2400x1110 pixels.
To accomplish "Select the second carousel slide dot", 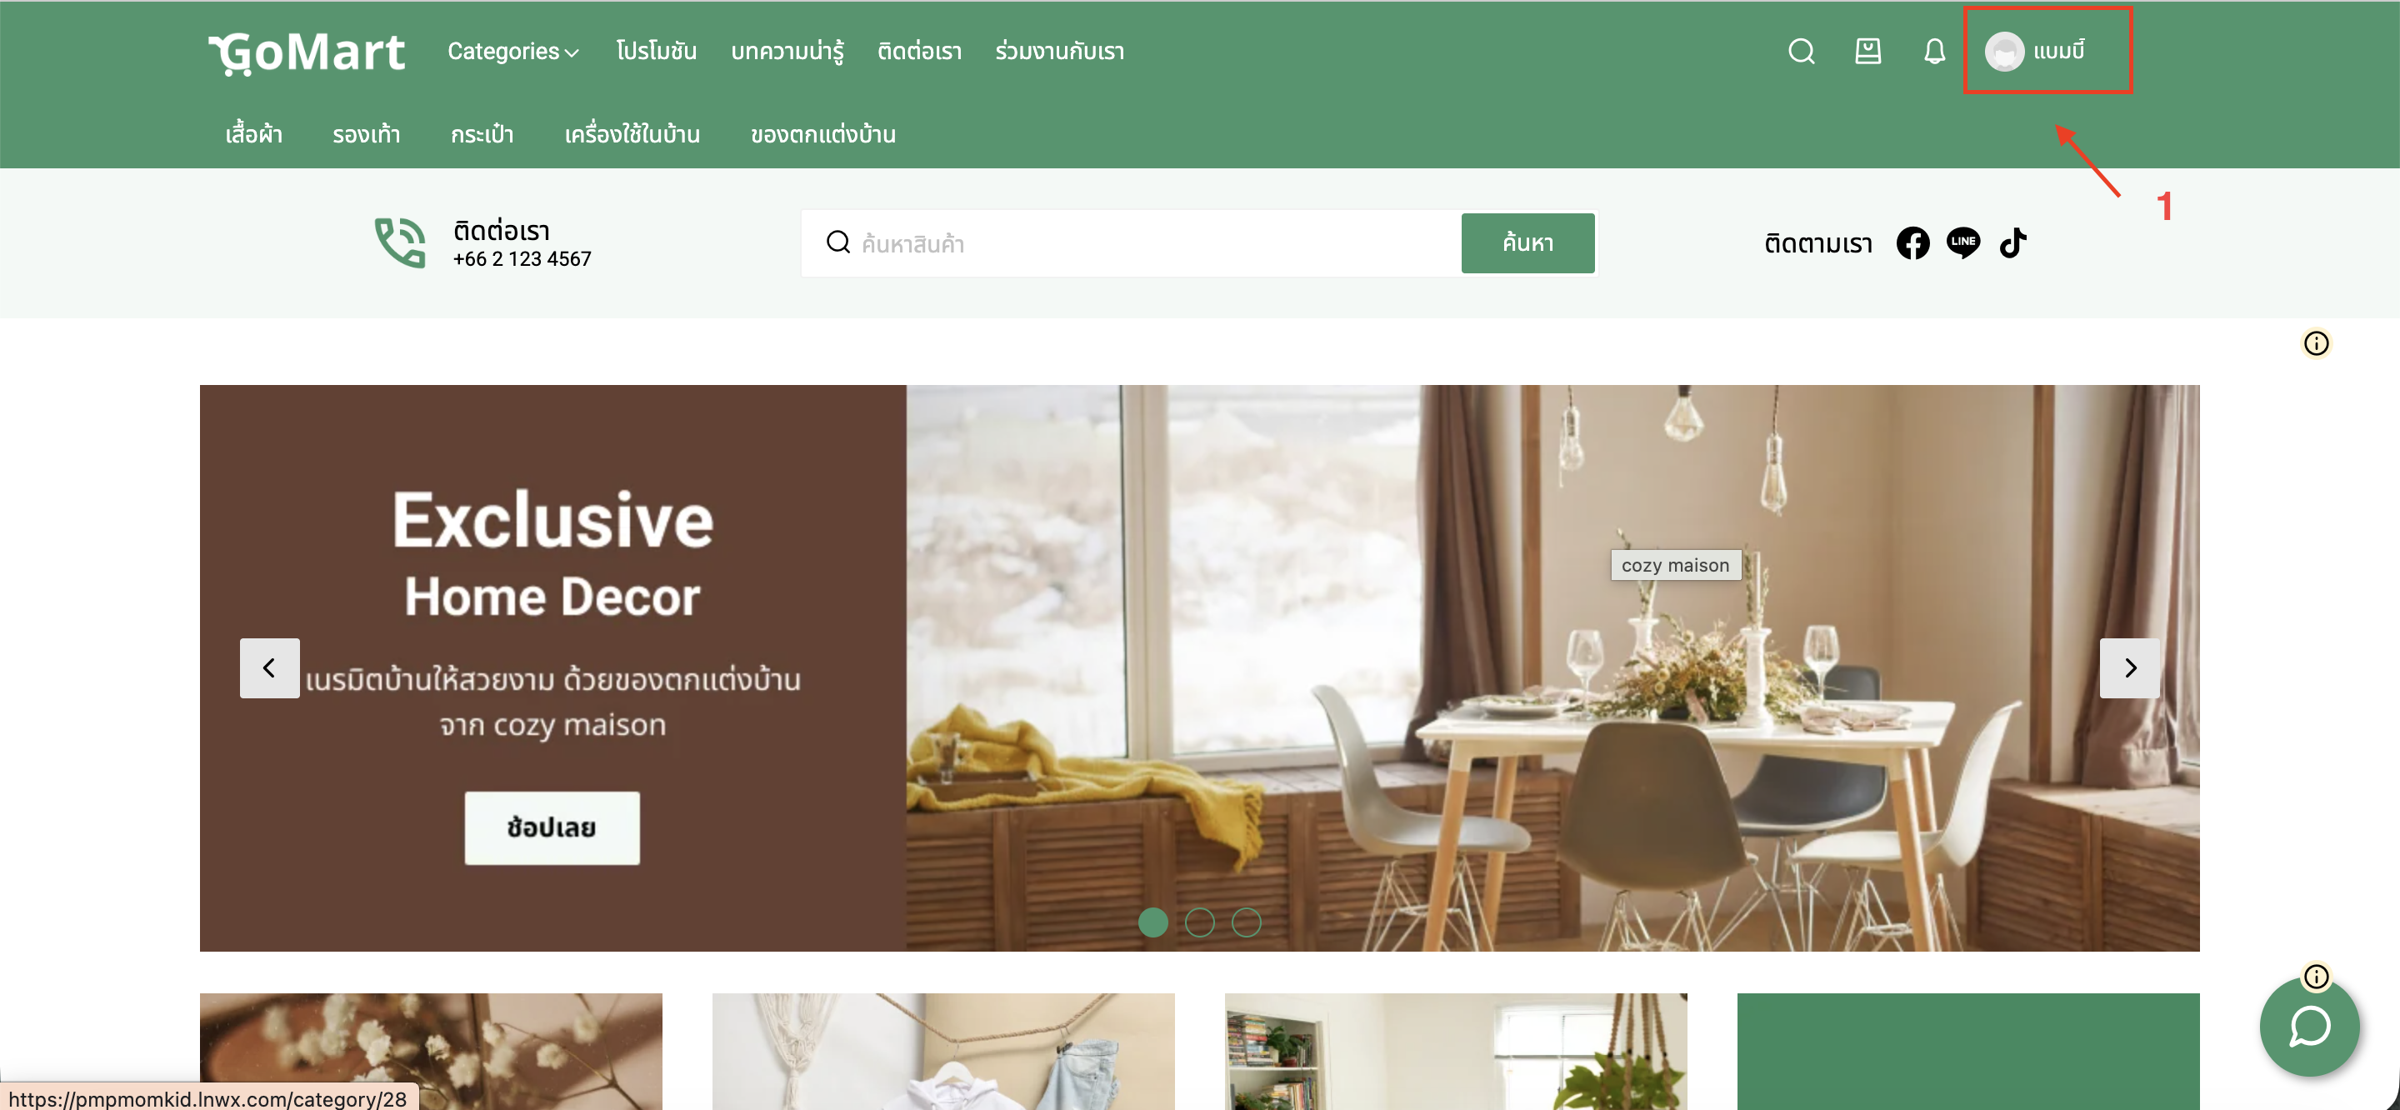I will (x=1199, y=922).
